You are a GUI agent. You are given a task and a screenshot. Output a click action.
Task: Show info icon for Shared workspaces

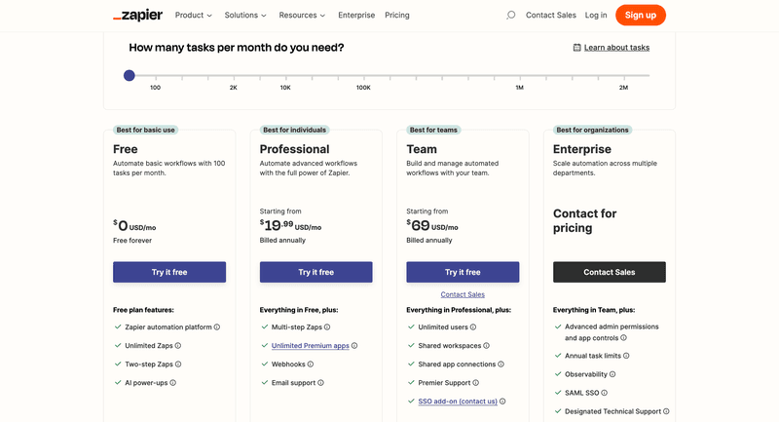coord(486,345)
